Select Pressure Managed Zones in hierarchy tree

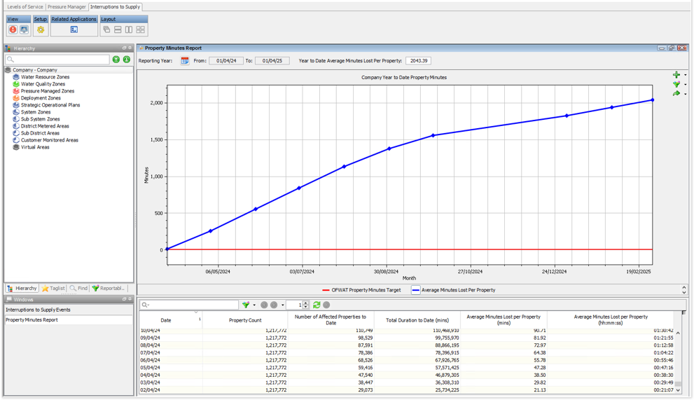point(48,91)
